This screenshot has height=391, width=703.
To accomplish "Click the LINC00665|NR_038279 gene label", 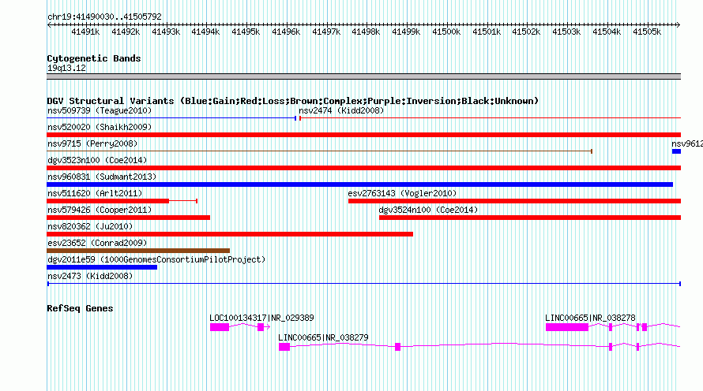I will click(x=323, y=337).
